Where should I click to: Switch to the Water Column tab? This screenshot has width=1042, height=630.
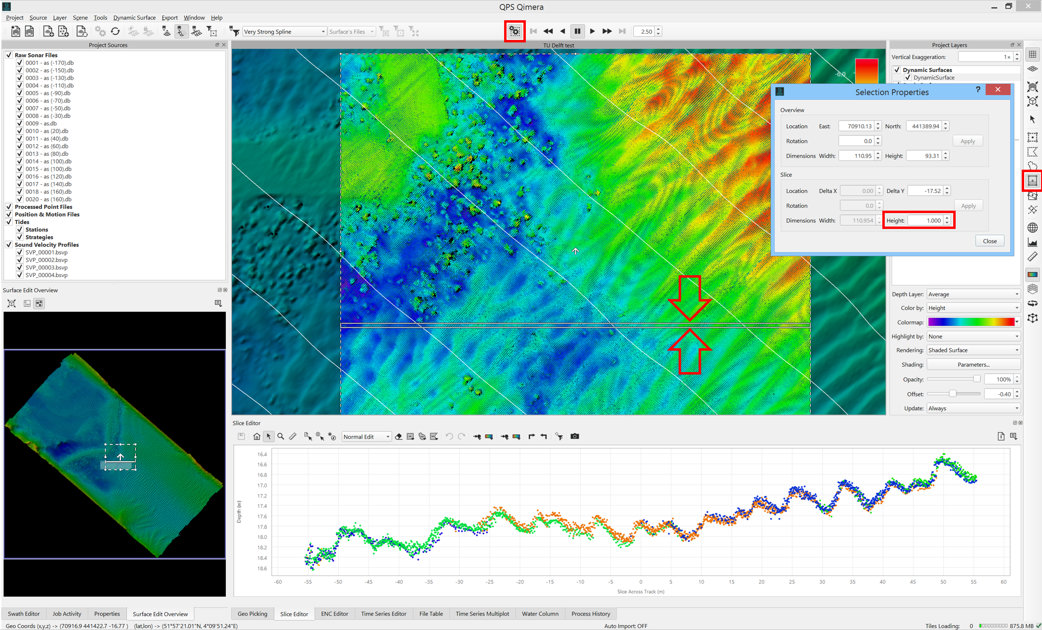pos(540,614)
